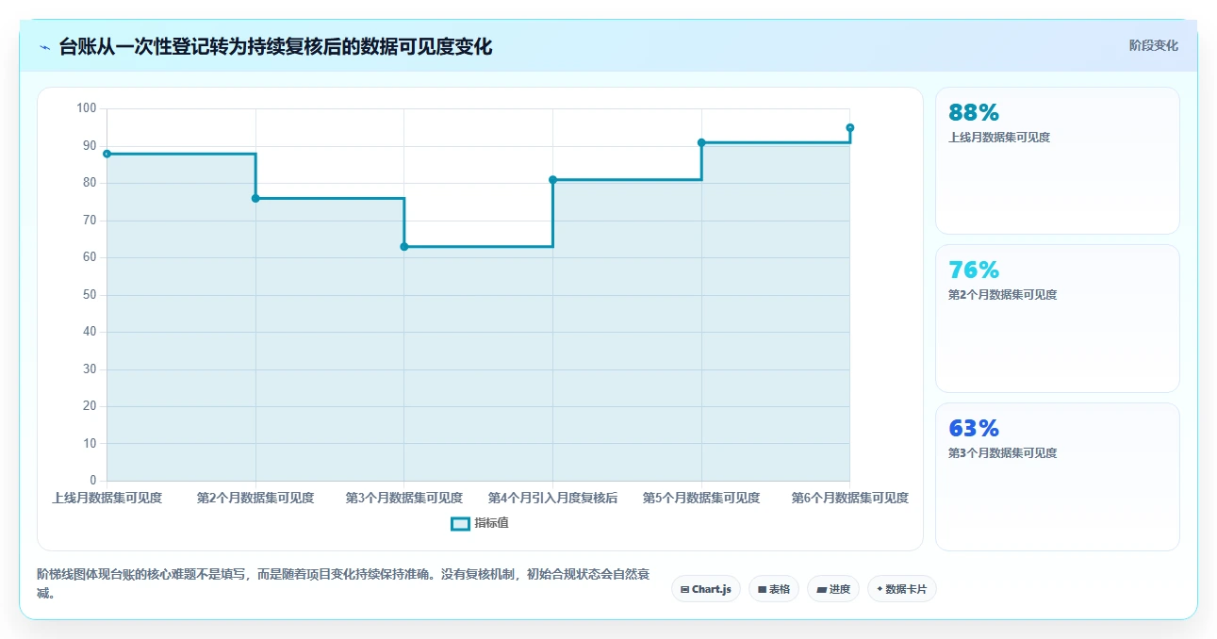The height and width of the screenshot is (639, 1217).
Task: Click the data point at 第2个月 value 76
Action: (x=255, y=198)
